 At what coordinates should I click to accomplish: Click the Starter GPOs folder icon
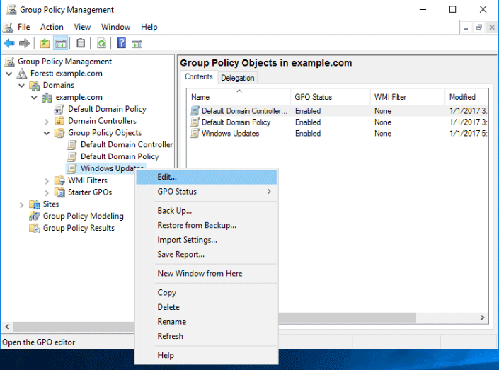(x=59, y=192)
